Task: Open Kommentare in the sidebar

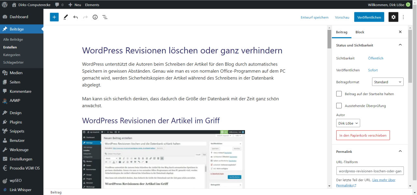Action: (22, 91)
